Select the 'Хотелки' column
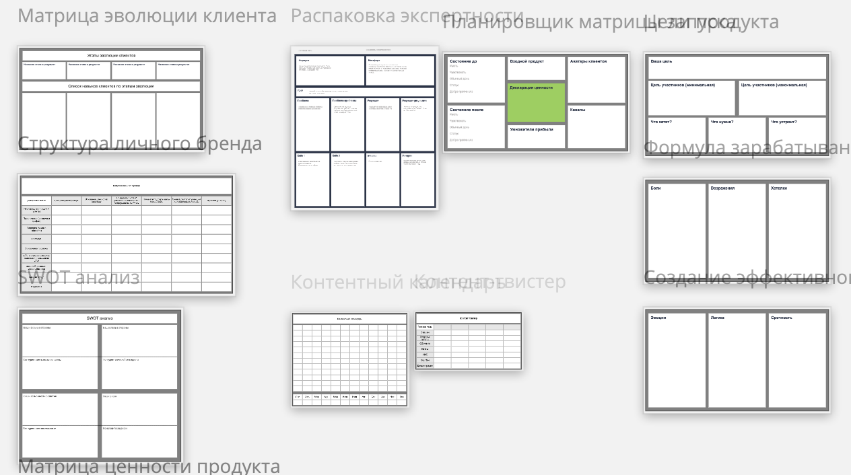The height and width of the screenshot is (475, 851). 797,230
